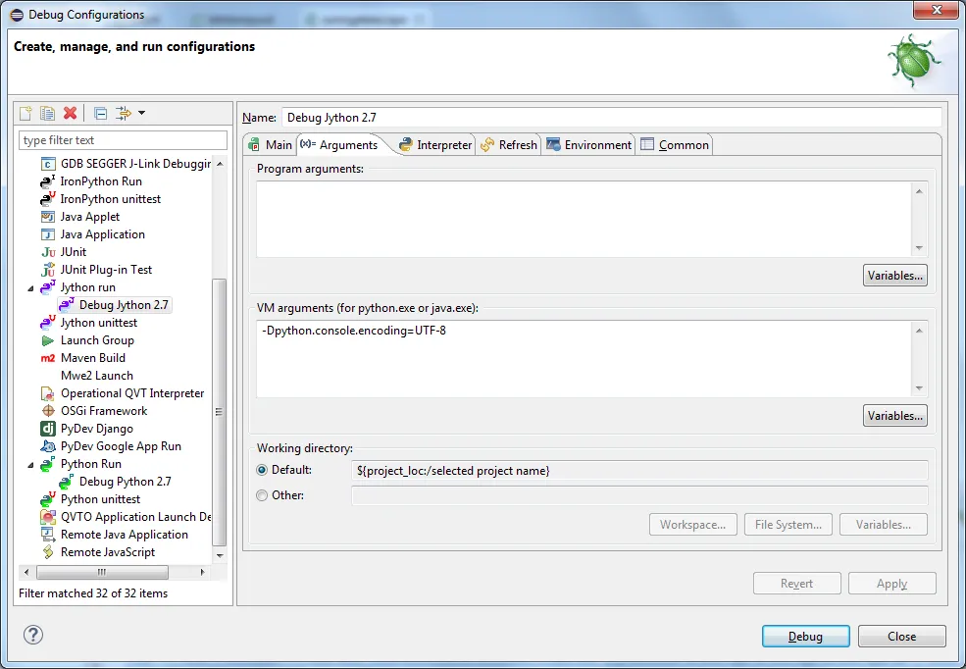Image resolution: width=966 pixels, height=669 pixels.
Task: Select the Launch Group icon
Action: 47,340
